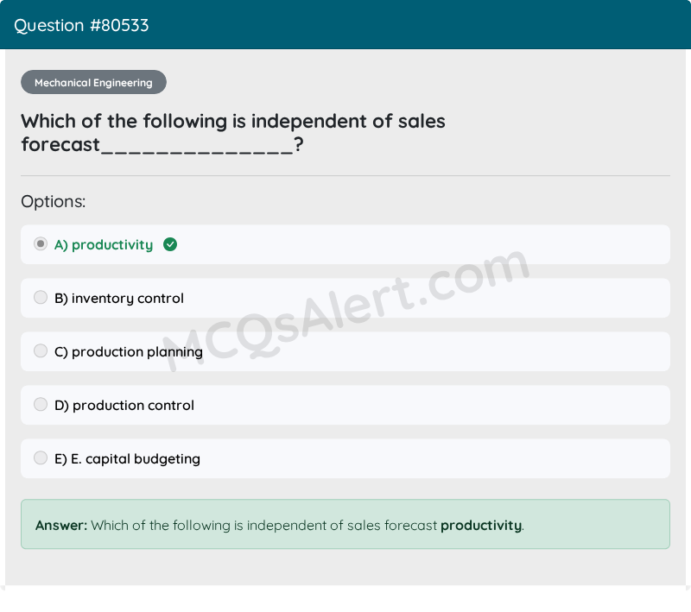Choose the option text 'inventory control'
The height and width of the screenshot is (612, 691).
(127, 299)
